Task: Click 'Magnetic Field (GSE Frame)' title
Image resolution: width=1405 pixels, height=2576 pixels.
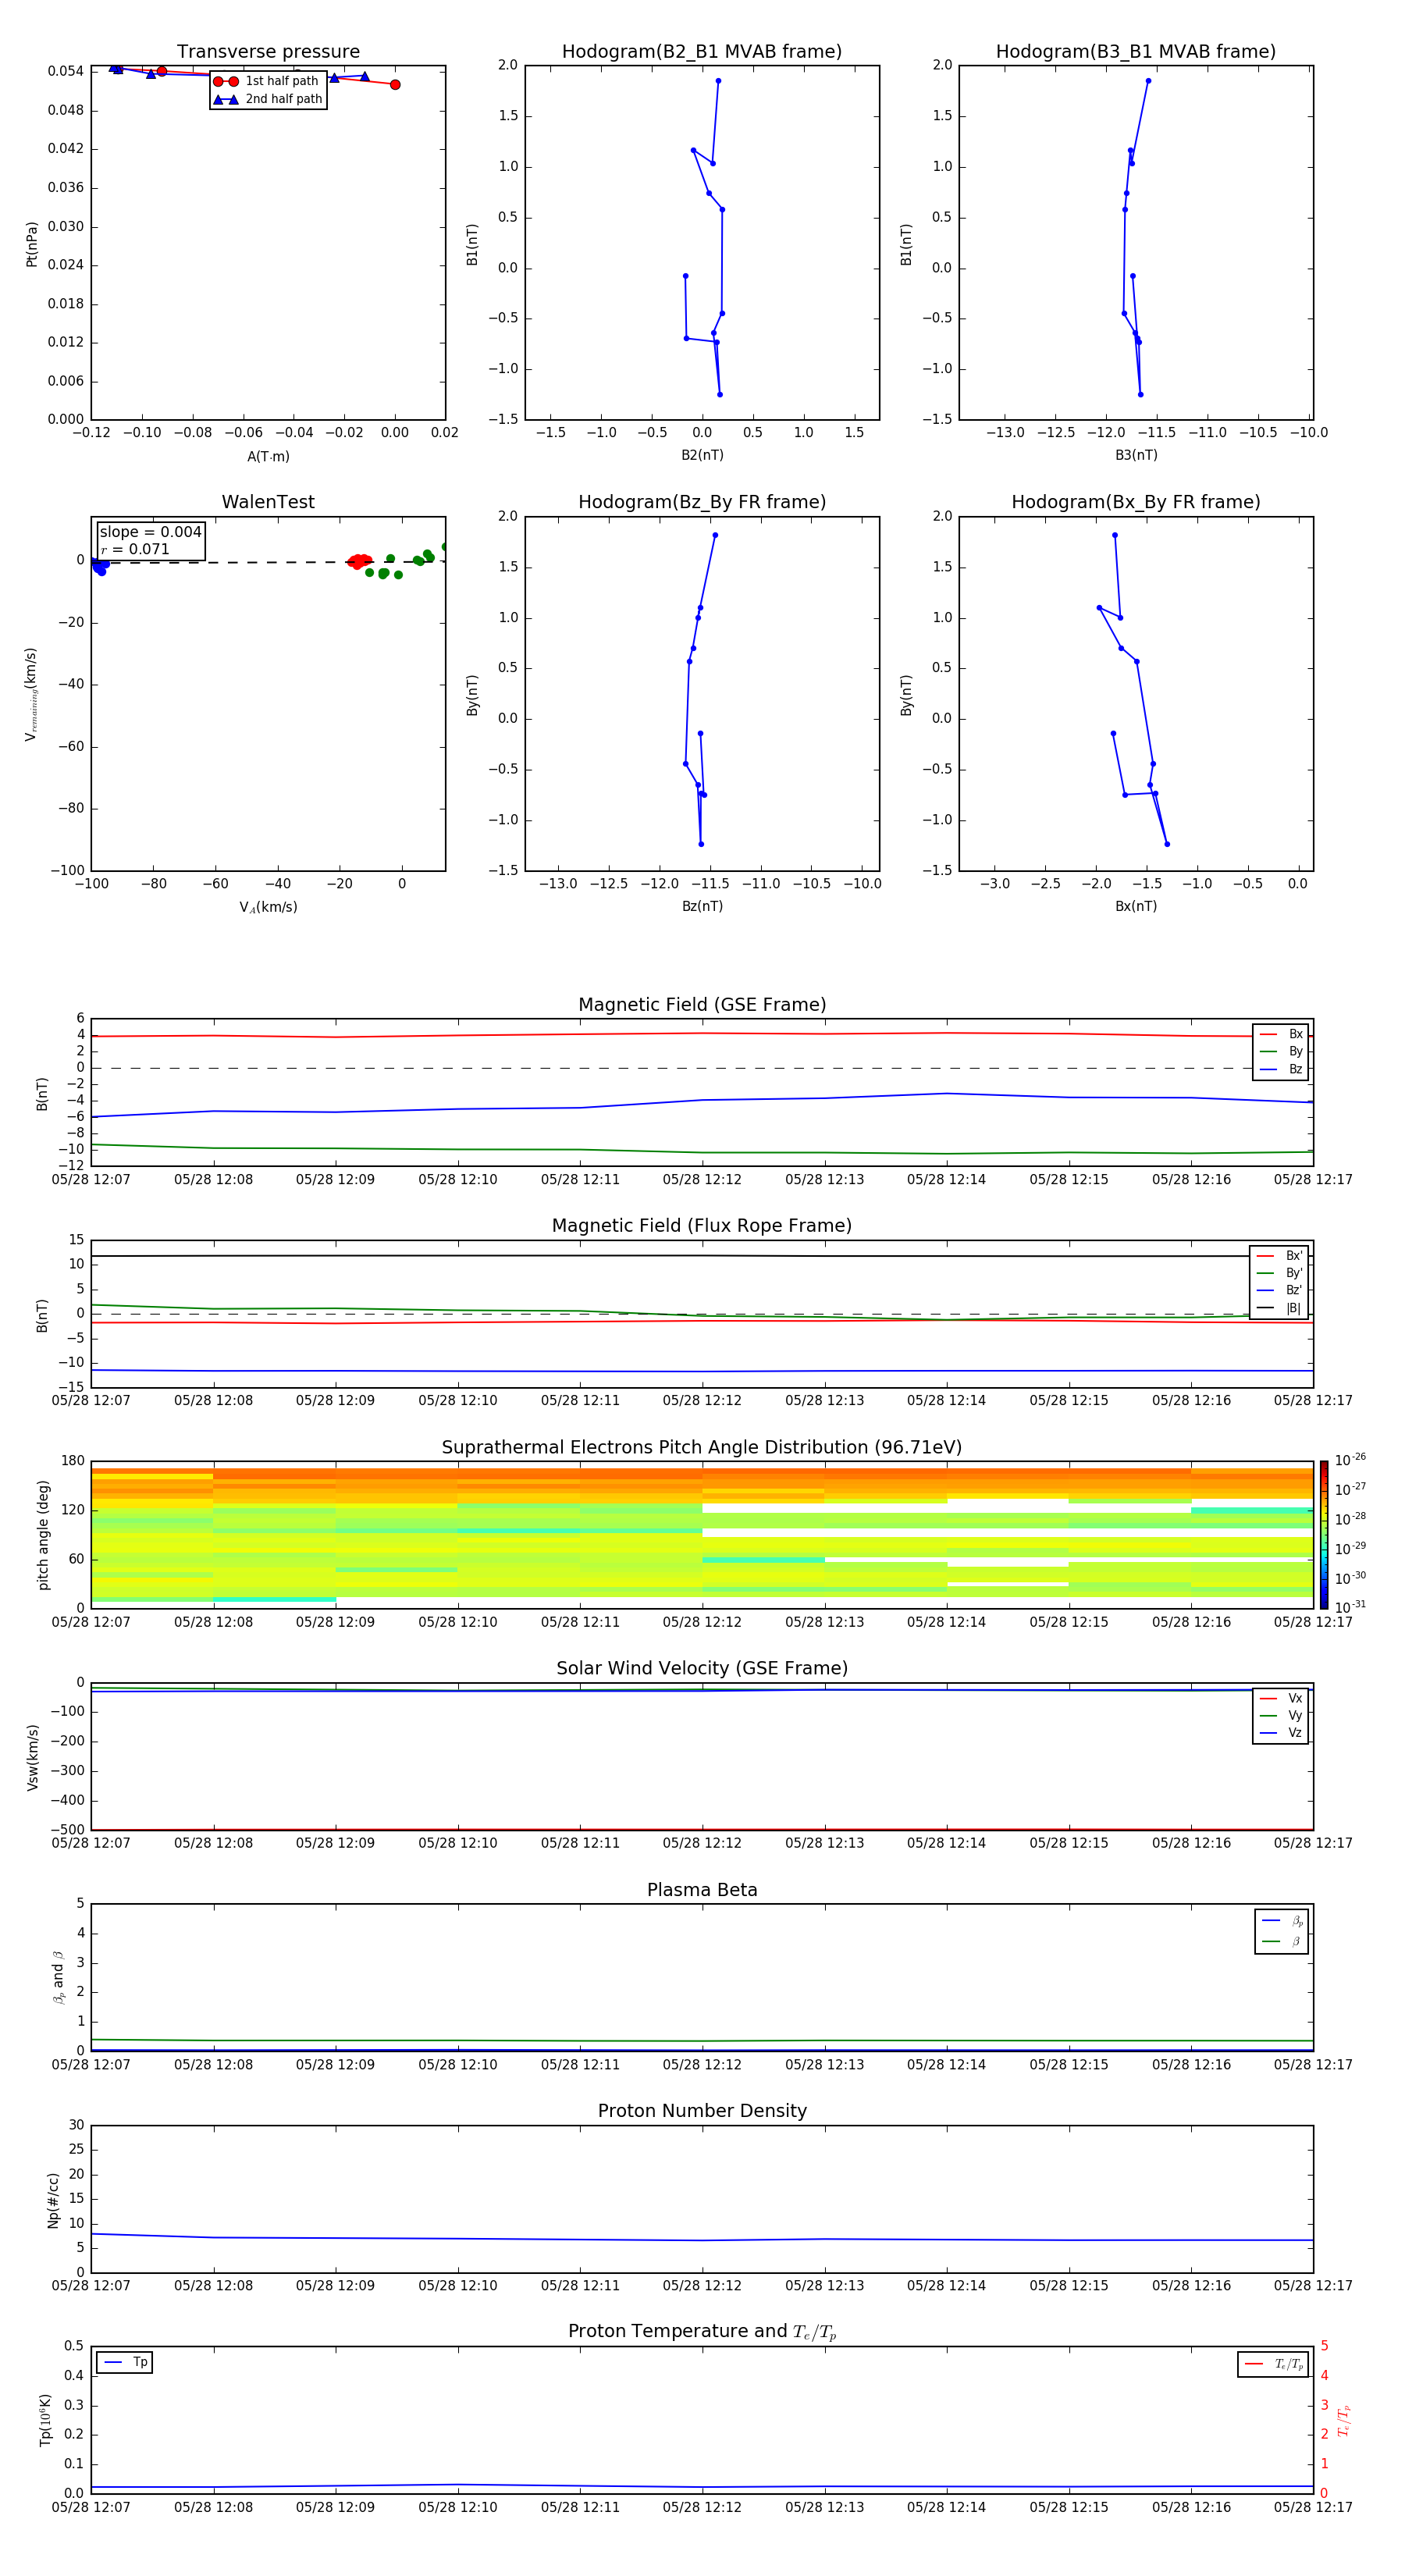Action: pos(702,1005)
